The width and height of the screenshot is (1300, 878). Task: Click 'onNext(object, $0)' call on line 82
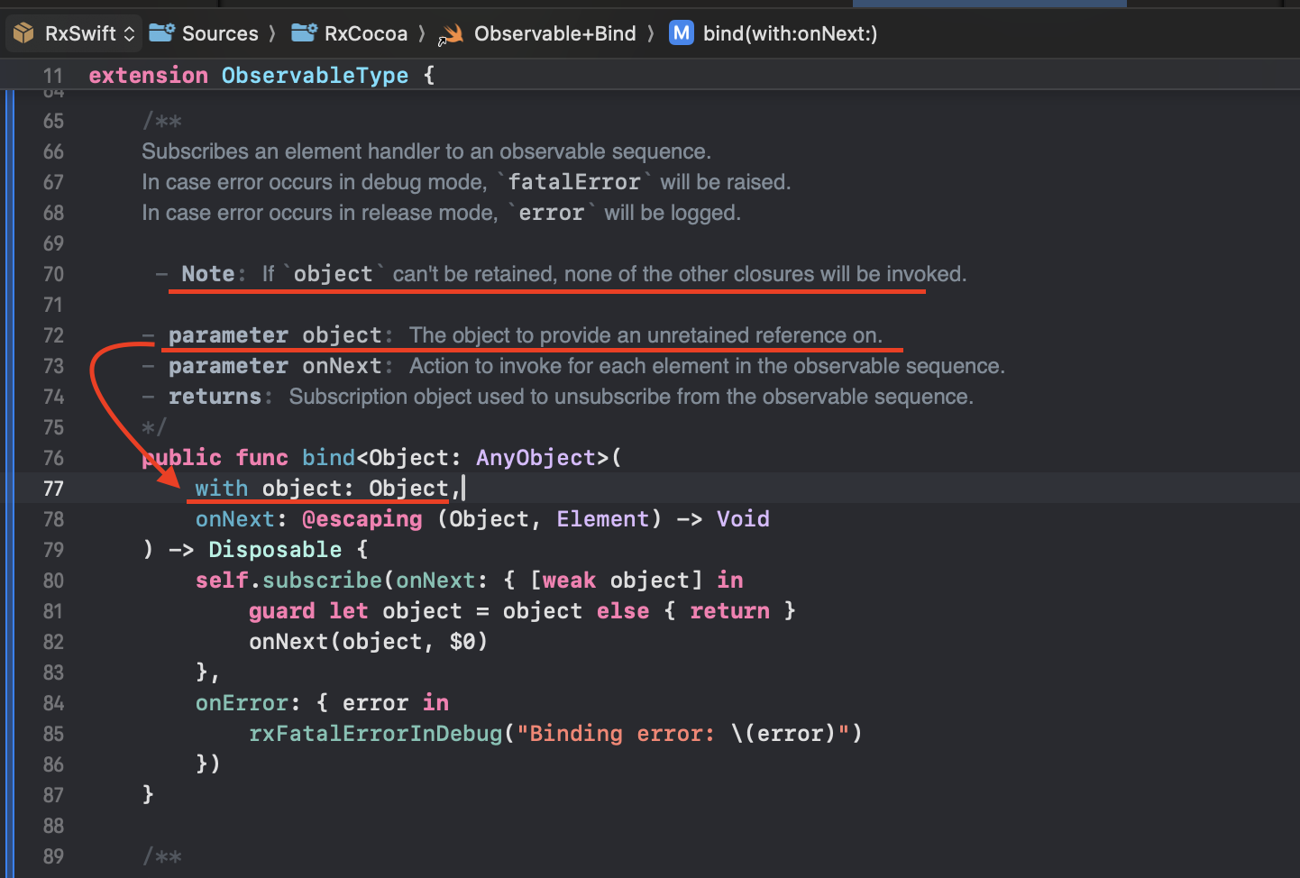click(x=368, y=642)
